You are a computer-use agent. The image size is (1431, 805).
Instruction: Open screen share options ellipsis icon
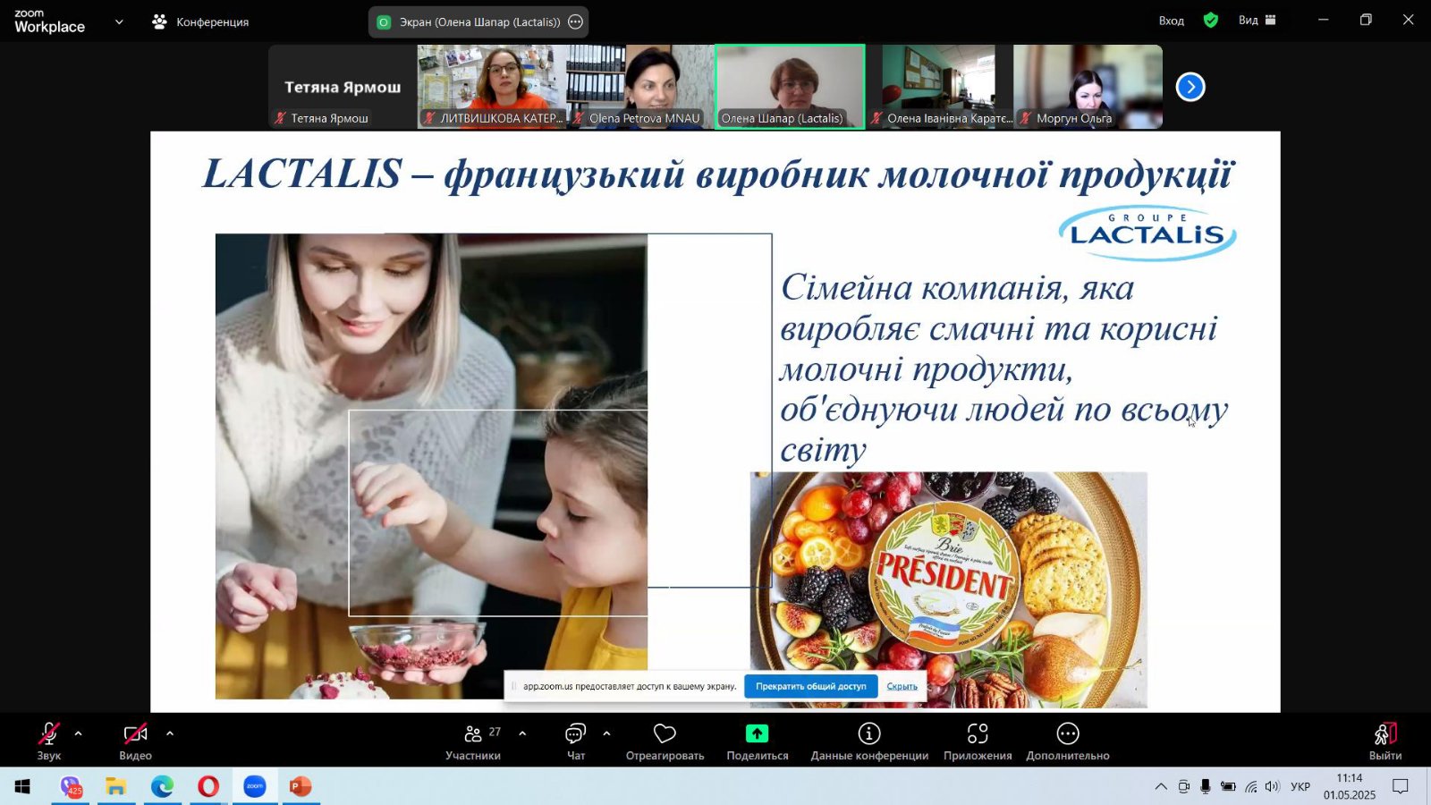[x=576, y=21]
